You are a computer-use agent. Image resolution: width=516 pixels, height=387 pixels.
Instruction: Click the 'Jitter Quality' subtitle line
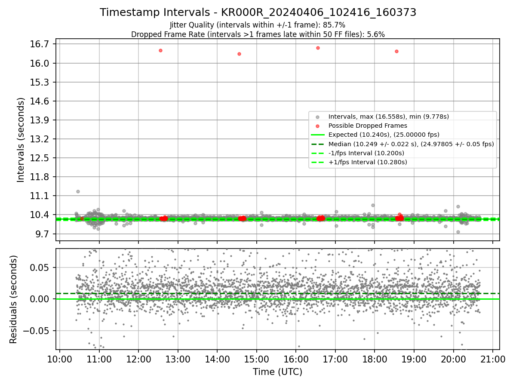pos(258,25)
